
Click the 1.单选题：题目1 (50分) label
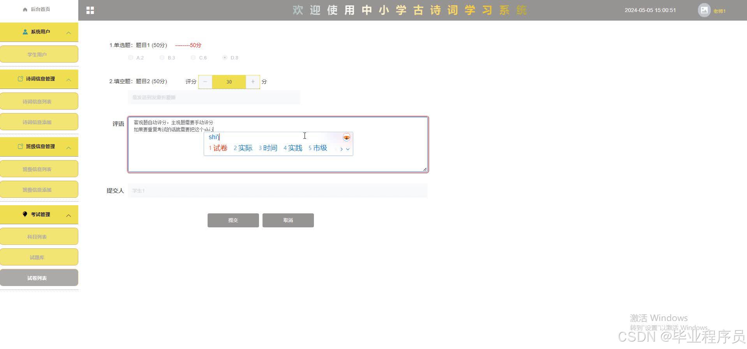tap(138, 45)
